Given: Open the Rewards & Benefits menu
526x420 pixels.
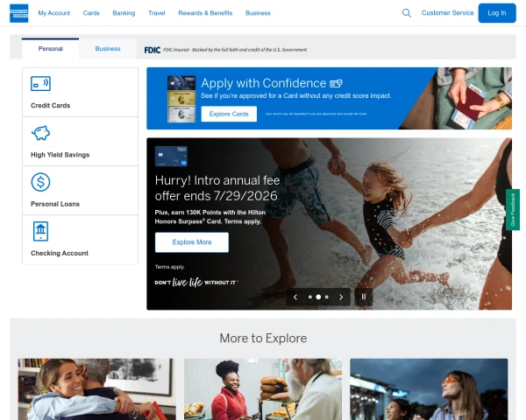Looking at the screenshot, I should pyautogui.click(x=205, y=13).
